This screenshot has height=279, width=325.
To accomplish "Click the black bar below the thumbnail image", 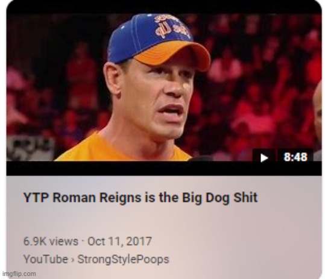I will [x=164, y=168].
